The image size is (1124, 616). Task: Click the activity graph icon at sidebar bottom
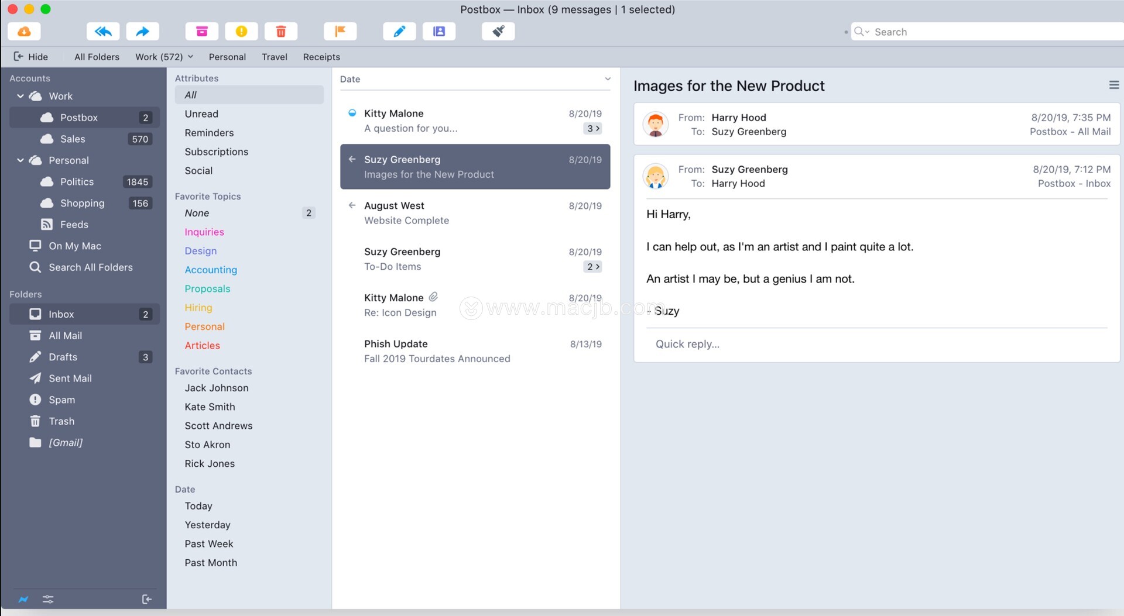[23, 599]
